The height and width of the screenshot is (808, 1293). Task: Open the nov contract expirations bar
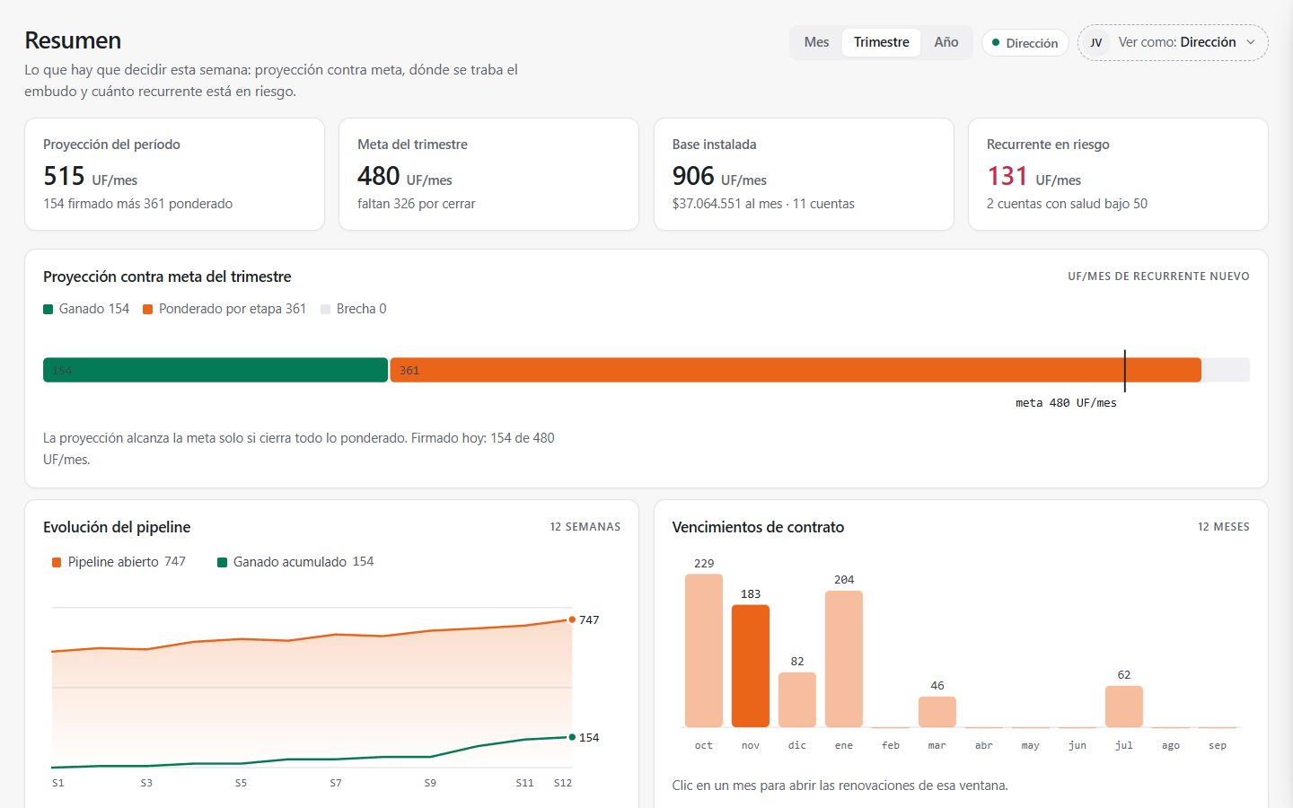751,665
